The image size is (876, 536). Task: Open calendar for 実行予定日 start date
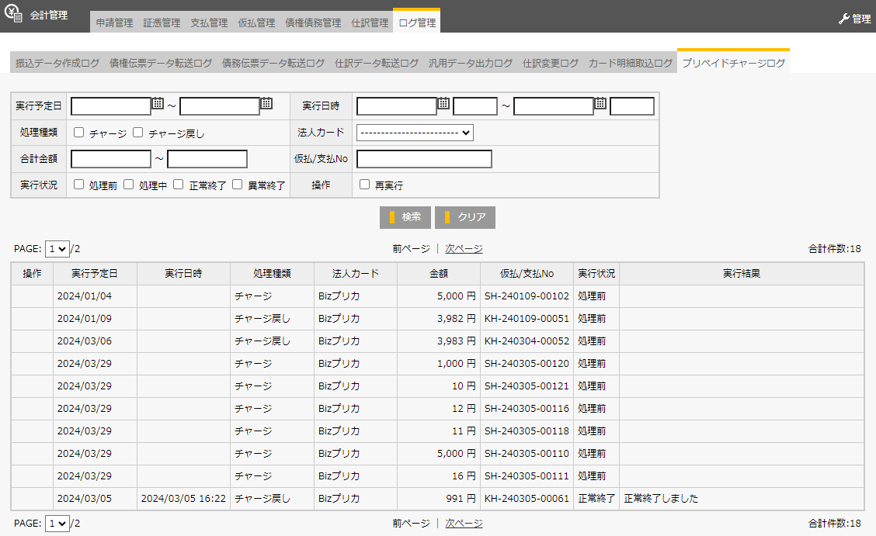[158, 103]
